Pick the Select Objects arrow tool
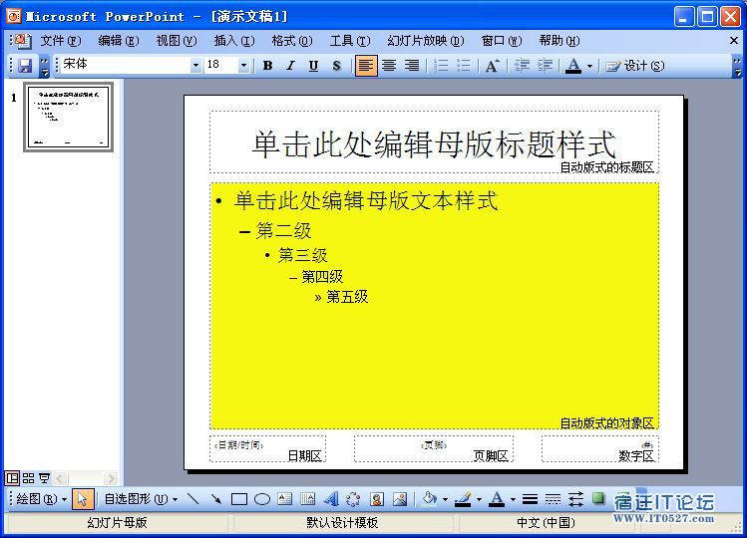 tap(83, 499)
